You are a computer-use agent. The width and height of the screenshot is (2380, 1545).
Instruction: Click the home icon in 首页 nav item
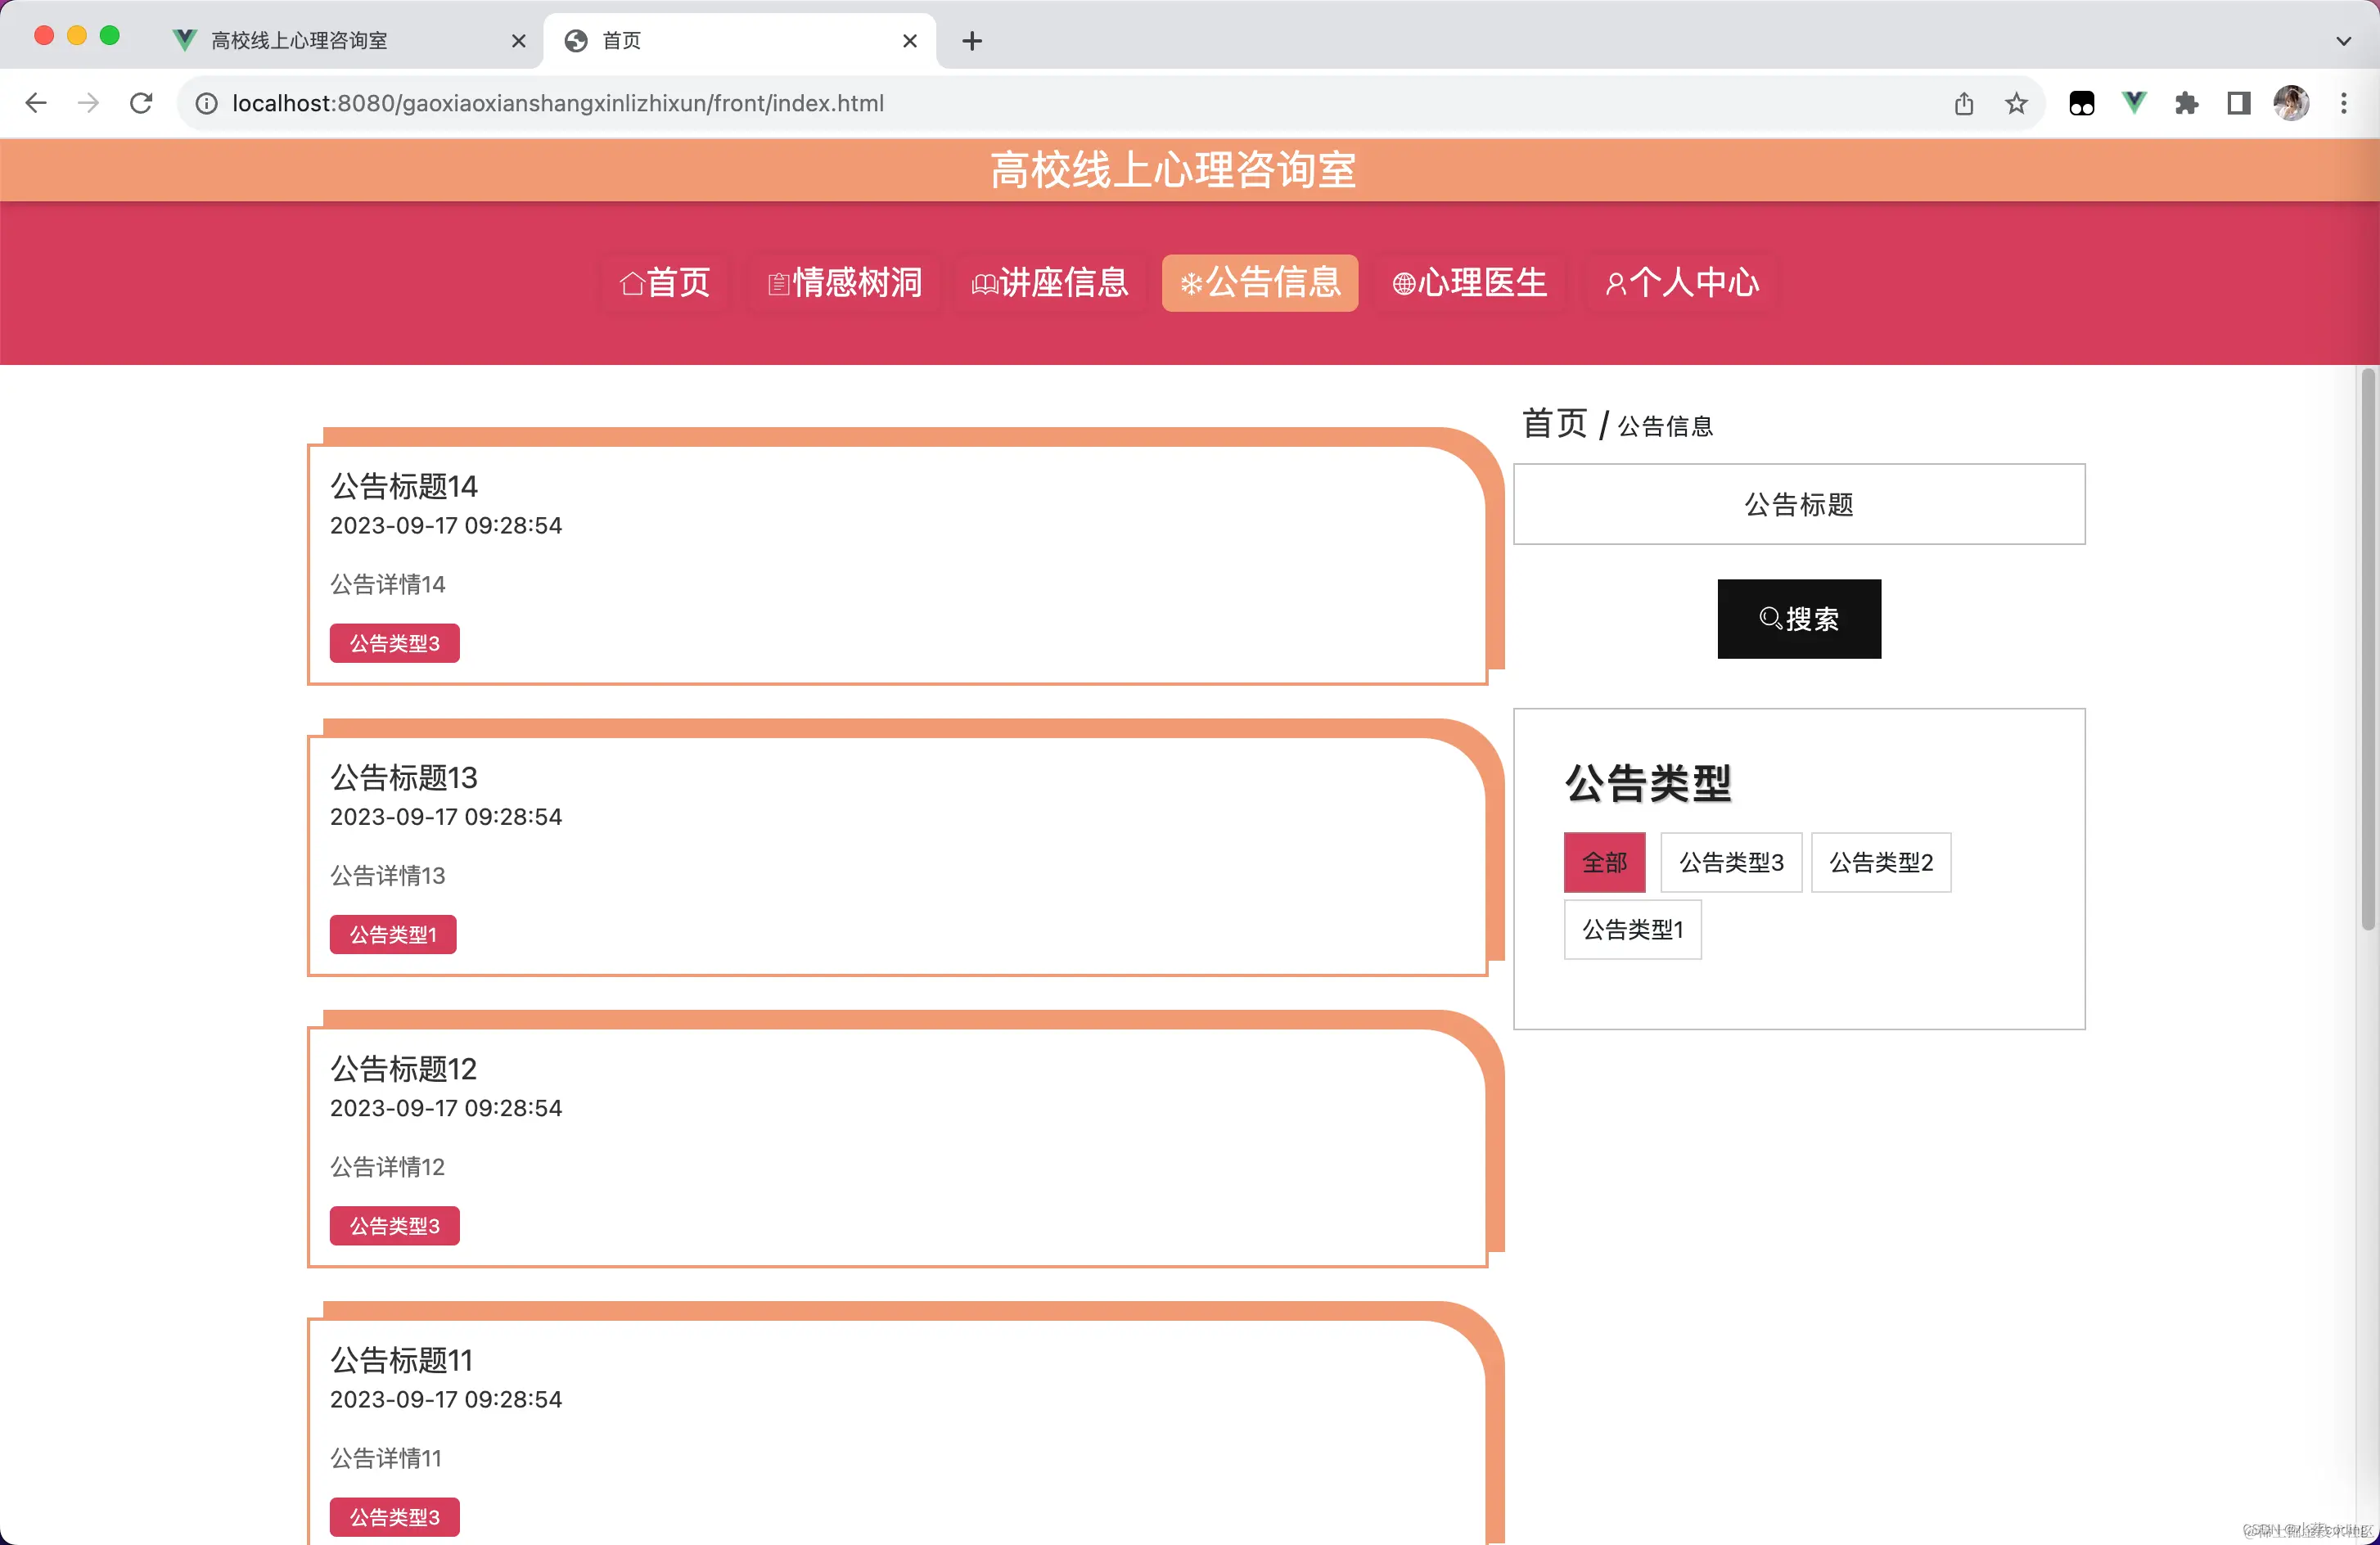click(x=631, y=282)
